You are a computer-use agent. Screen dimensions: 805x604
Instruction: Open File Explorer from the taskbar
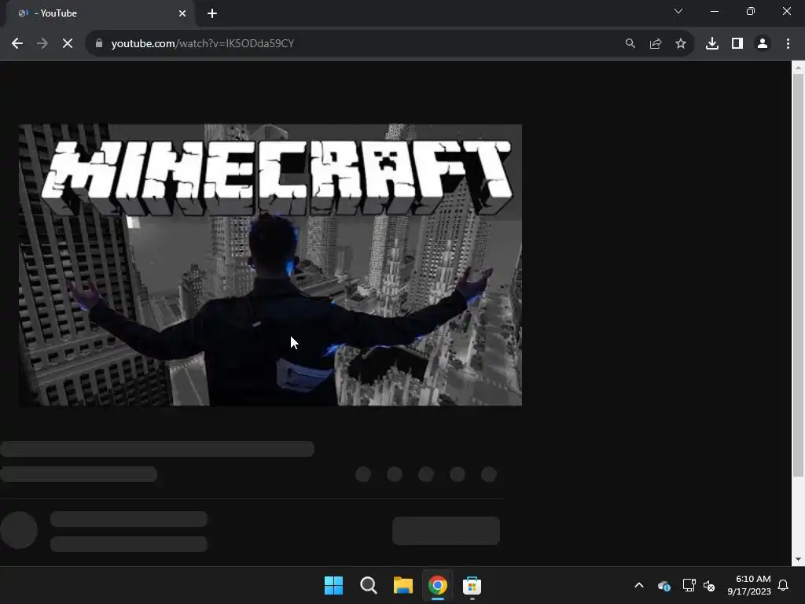point(403,585)
